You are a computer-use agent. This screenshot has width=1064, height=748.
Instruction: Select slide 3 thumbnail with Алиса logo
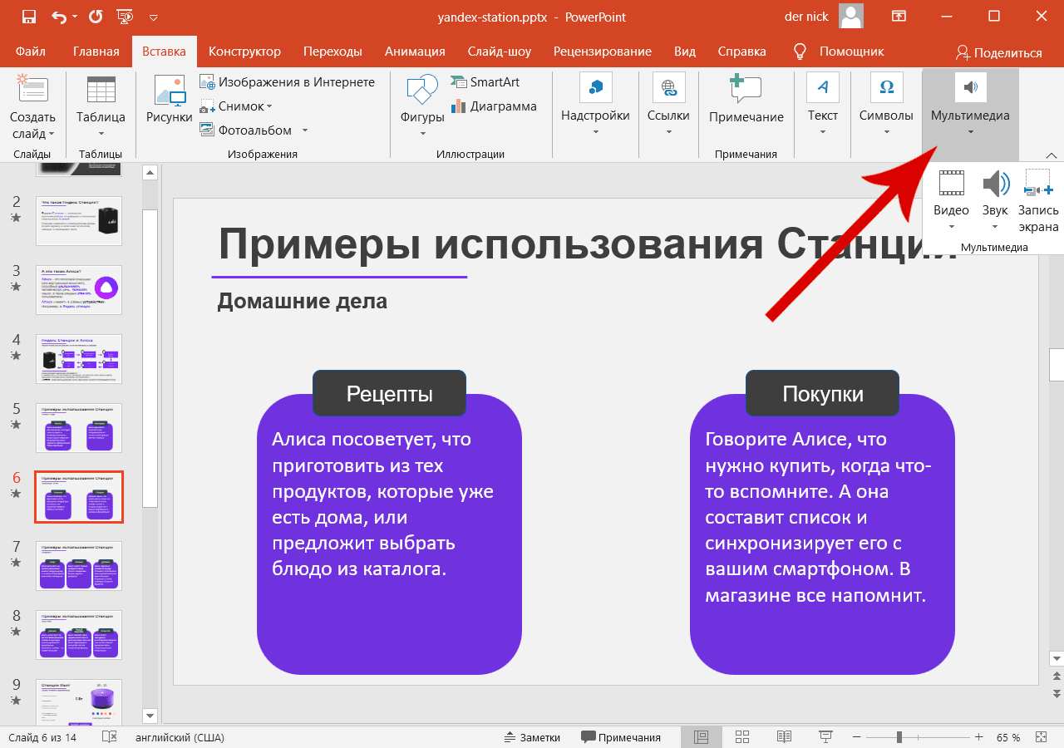click(79, 290)
